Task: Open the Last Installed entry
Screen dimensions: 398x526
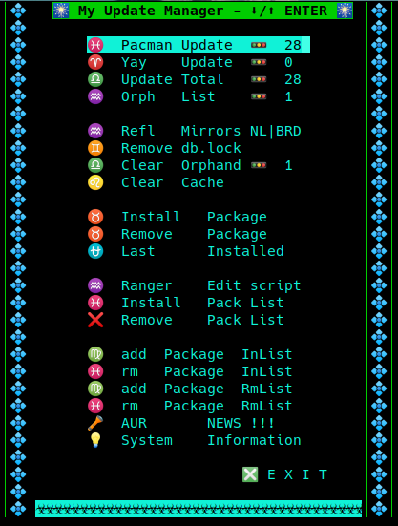Action: pyautogui.click(x=186, y=251)
